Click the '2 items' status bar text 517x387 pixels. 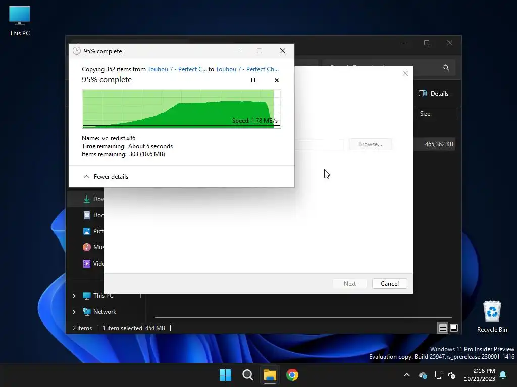pos(82,328)
